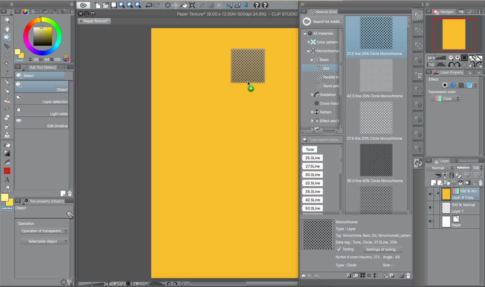Select the 42.5 line 20% Circle Monochrome material
Screen dimensions: 485x287
pyautogui.click(x=375, y=76)
